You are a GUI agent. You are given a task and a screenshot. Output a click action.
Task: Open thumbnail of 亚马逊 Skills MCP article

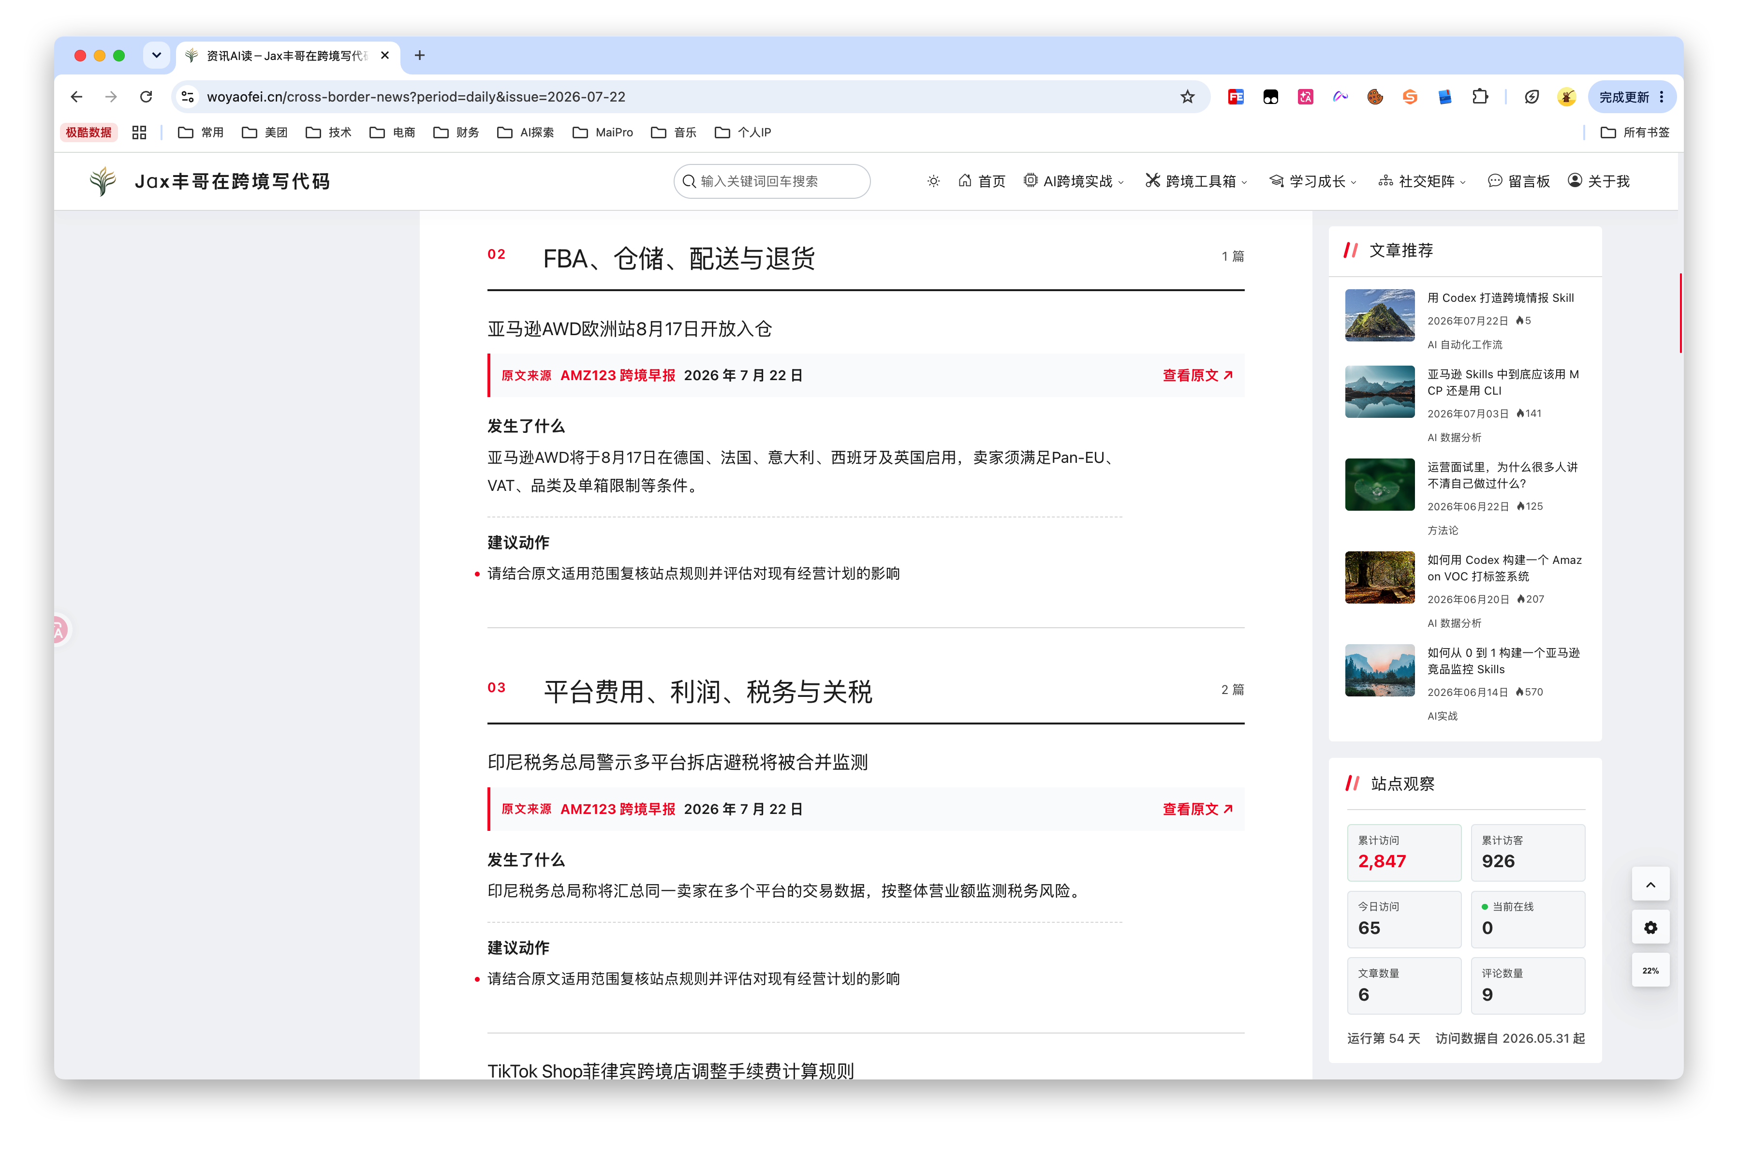(x=1380, y=392)
